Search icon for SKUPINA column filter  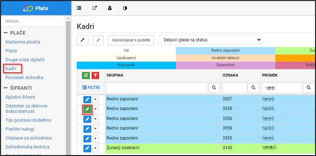pyautogui.click(x=214, y=87)
